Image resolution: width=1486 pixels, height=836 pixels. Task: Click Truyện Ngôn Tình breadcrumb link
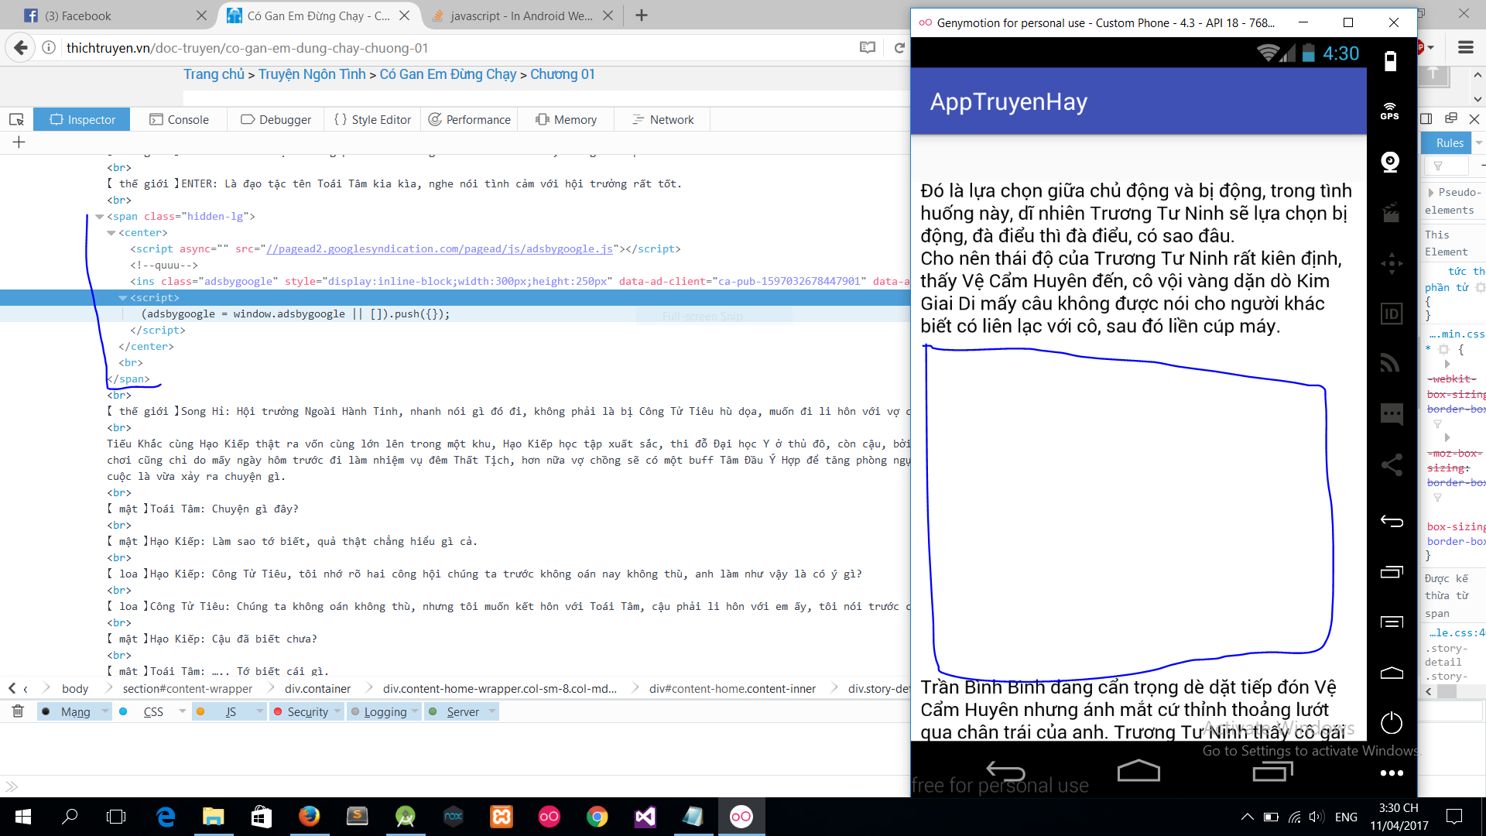pyautogui.click(x=312, y=74)
